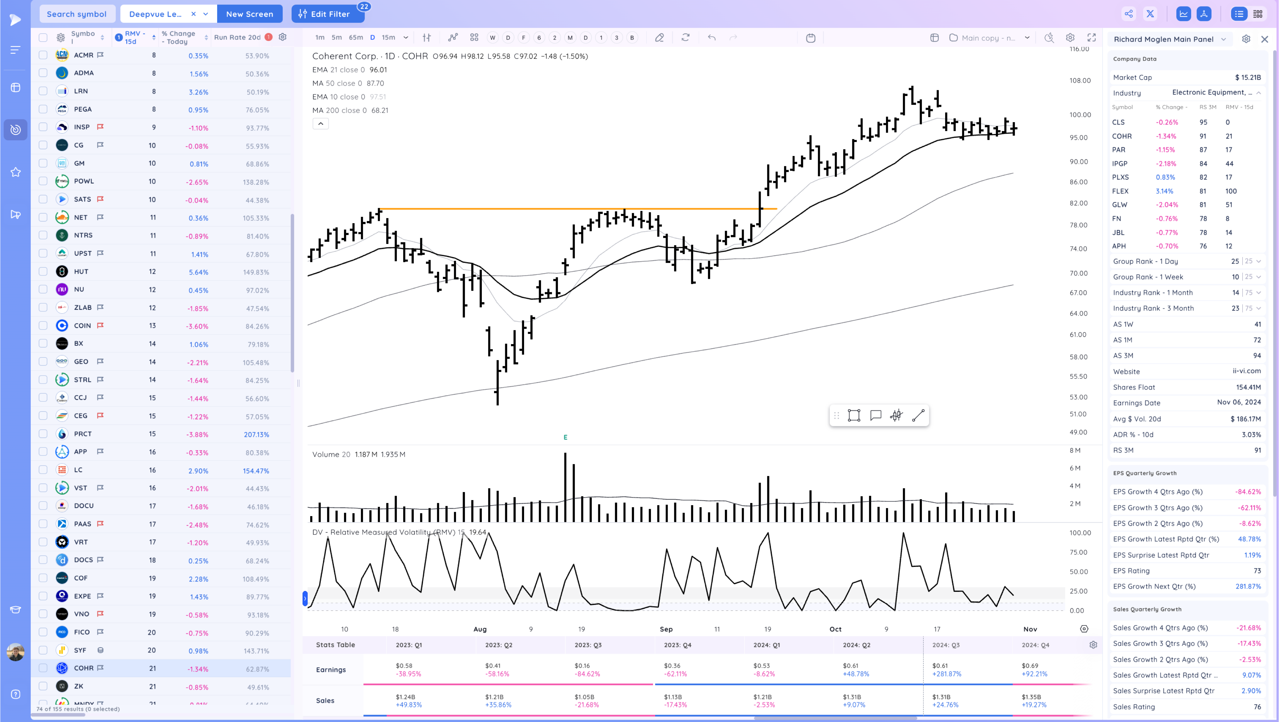Switch to the 65m timeframe
This screenshot has height=722, width=1279.
coord(356,38)
